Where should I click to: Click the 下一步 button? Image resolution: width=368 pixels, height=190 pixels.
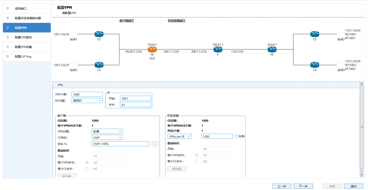tap(303, 186)
